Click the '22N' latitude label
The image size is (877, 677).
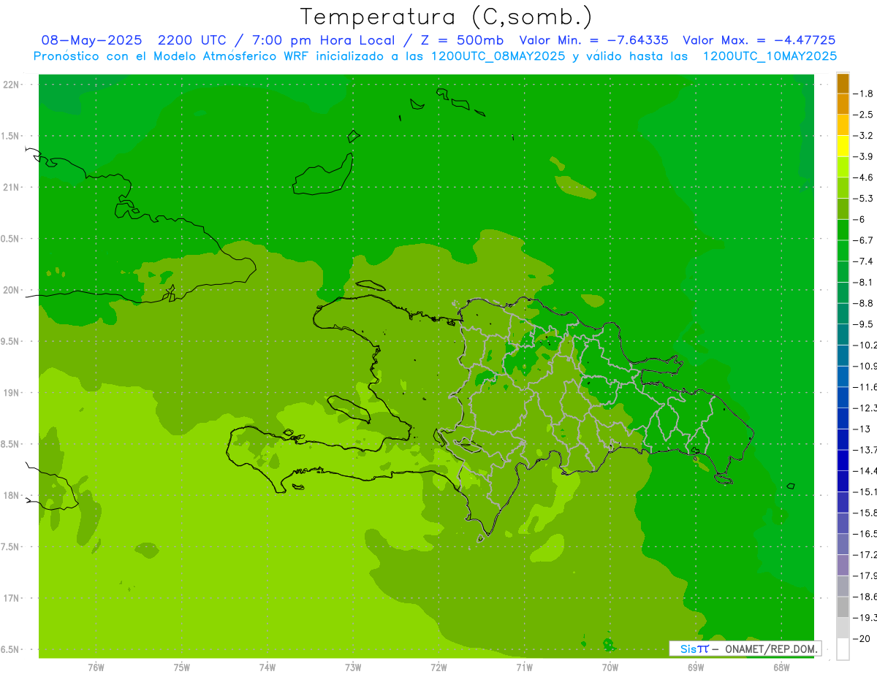pos(12,85)
